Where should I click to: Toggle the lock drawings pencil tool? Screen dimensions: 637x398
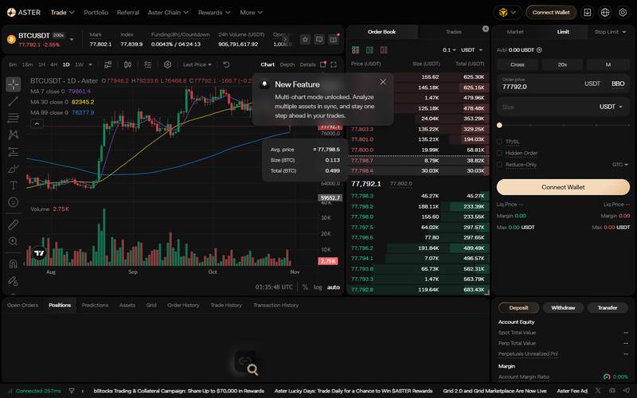point(14,280)
